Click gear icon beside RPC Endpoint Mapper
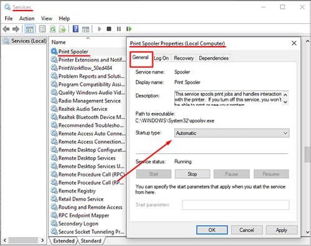Viewport: 311px width, 246px height. [x=54, y=215]
